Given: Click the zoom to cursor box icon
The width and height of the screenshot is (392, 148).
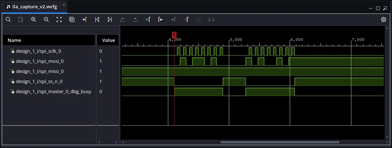Looking at the screenshot, I should coord(72,19).
